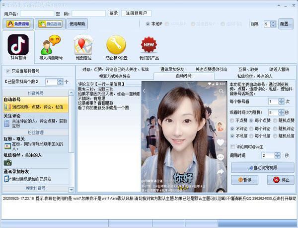298x228 pixels.
Task: Select the 每个点赞 radio option
Action: [x=252, y=120]
